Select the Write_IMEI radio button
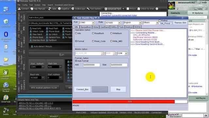 111,41
